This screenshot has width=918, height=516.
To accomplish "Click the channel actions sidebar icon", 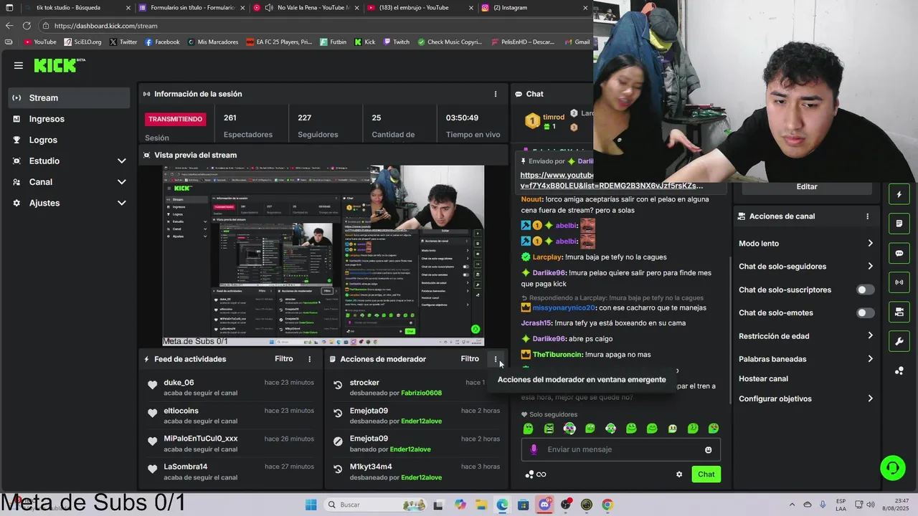I will [x=899, y=312].
